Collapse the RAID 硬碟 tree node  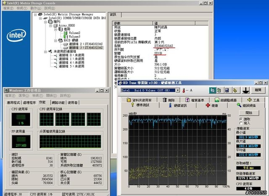click(x=55, y=41)
